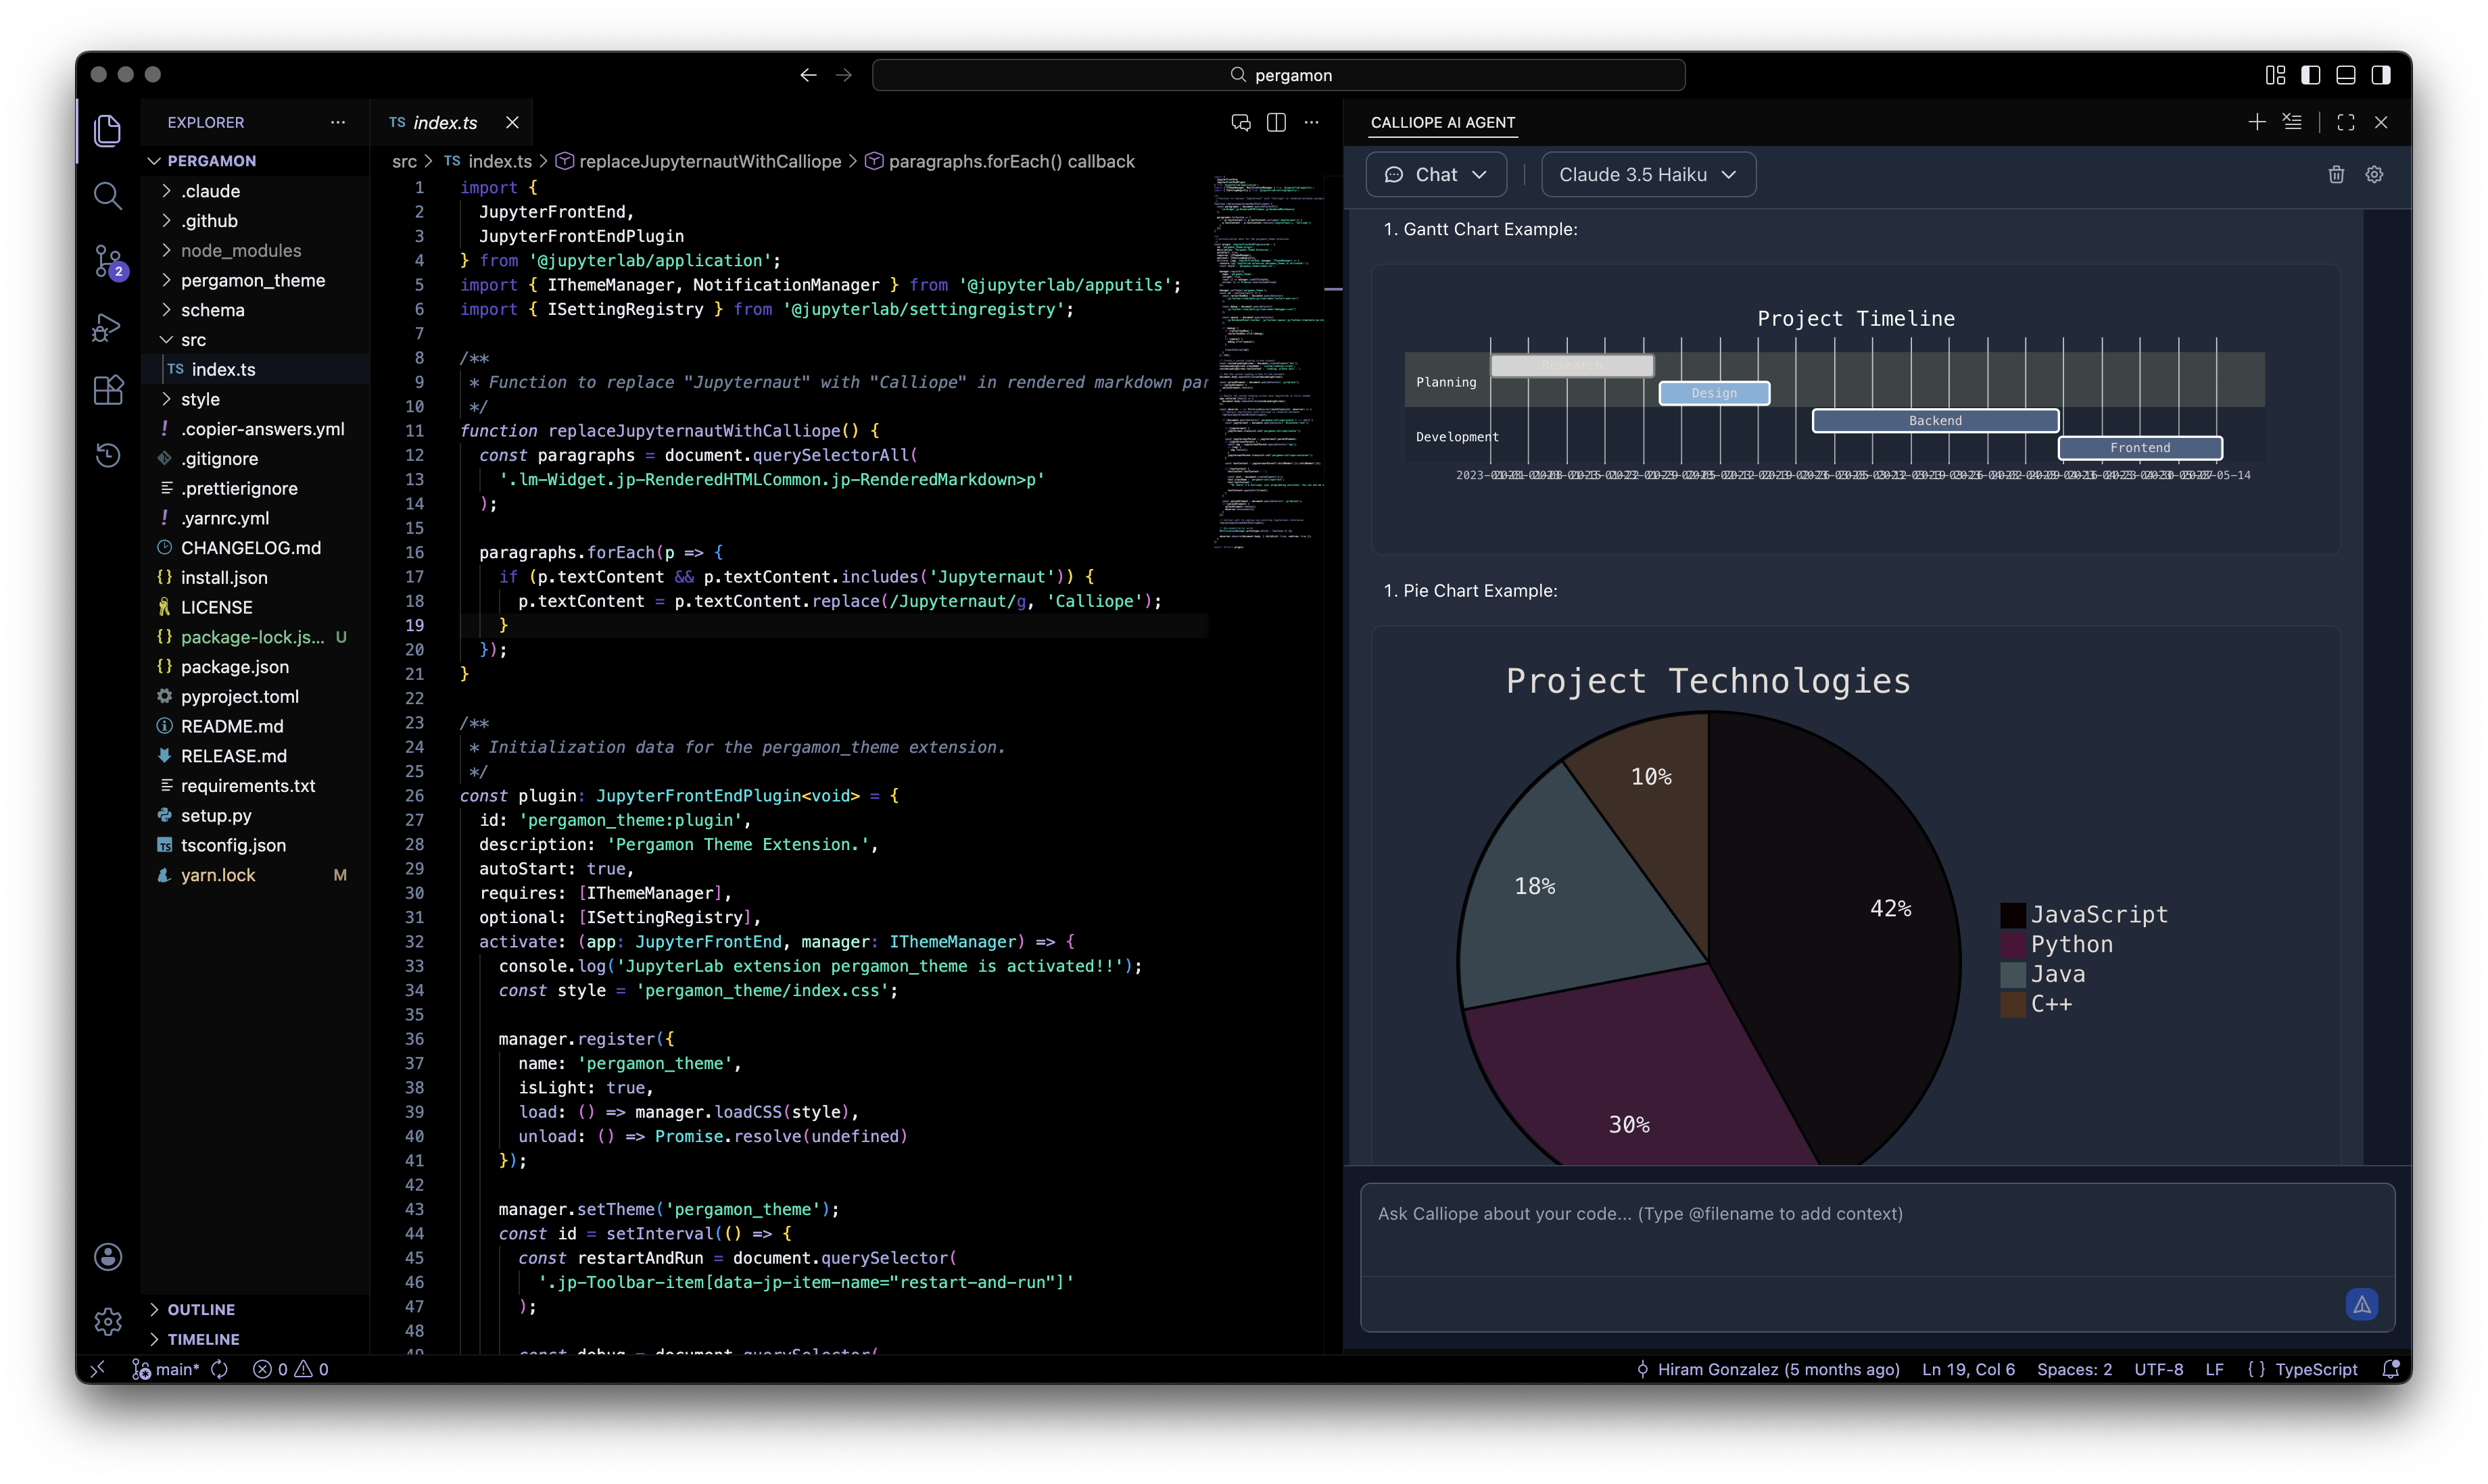Expand the .github folder
This screenshot has width=2488, height=1484.
256,221
